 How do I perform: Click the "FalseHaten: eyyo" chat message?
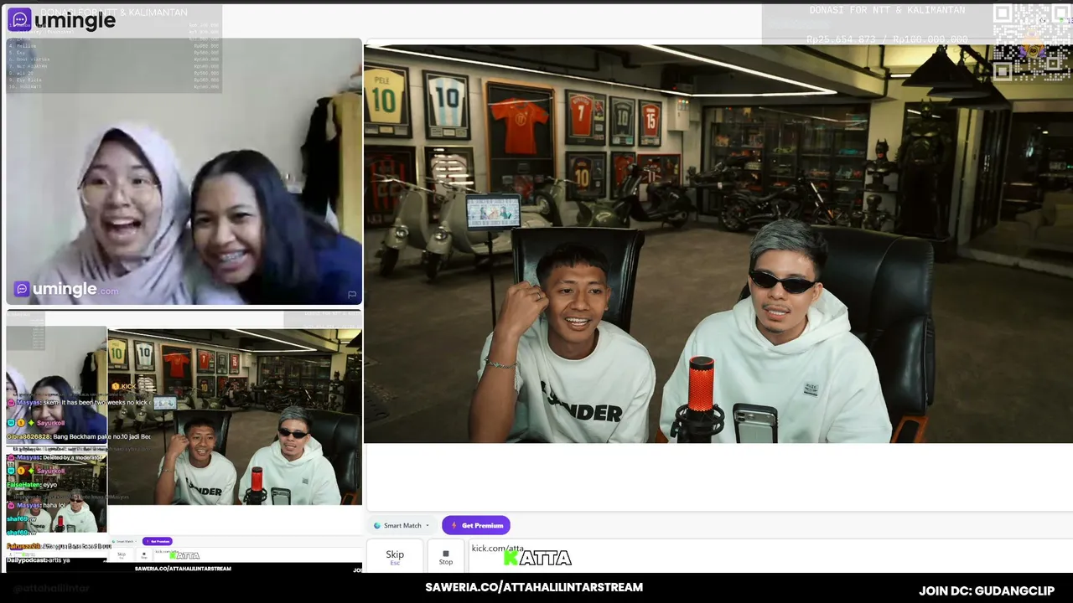click(x=32, y=485)
